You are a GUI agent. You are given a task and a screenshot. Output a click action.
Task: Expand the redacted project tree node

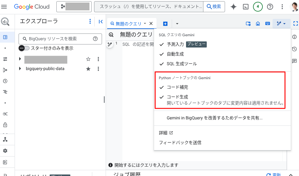(20, 59)
